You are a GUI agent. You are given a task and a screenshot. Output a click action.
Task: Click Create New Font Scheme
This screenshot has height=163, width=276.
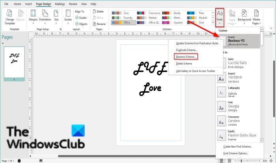[238, 147]
